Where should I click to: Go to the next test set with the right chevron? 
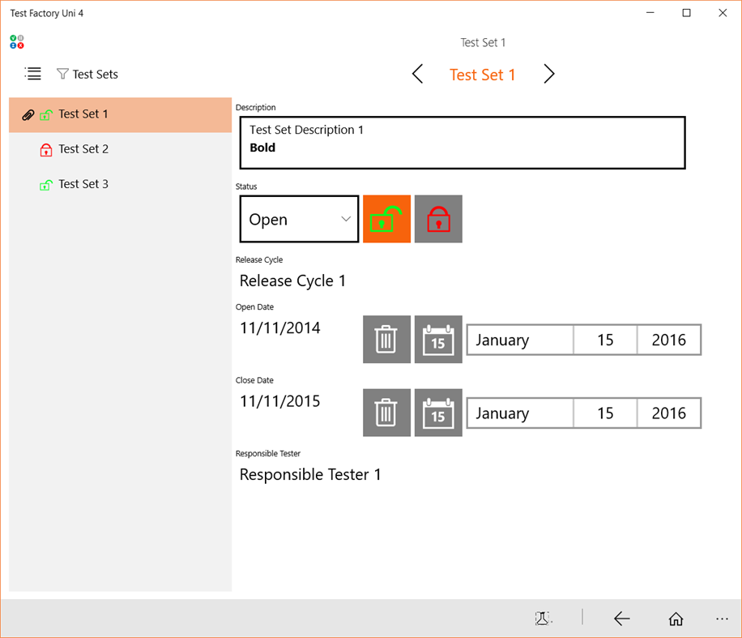click(549, 74)
